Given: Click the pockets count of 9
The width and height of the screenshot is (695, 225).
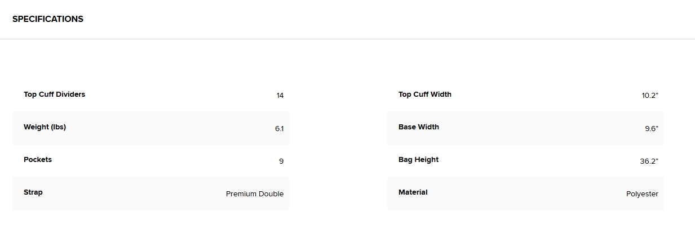Looking at the screenshot, I should 281,161.
